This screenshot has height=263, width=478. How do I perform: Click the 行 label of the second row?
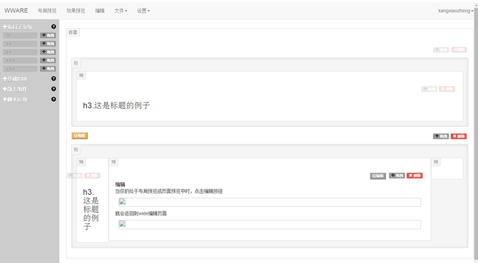coord(76,149)
